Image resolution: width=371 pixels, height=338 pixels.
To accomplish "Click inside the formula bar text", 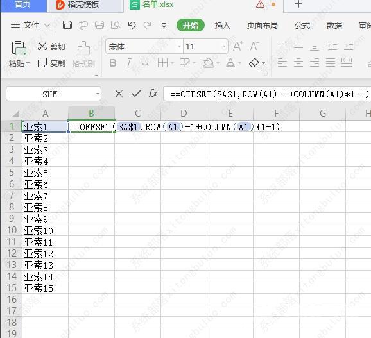I will 269,94.
